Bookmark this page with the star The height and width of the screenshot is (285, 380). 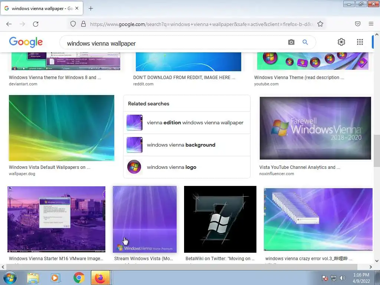point(320,24)
